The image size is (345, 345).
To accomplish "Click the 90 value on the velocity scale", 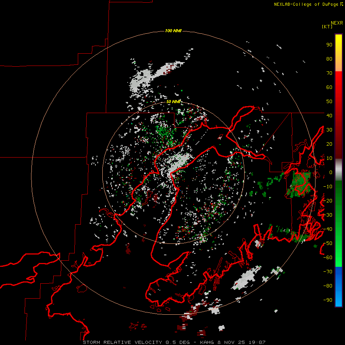I will pyautogui.click(x=329, y=45).
